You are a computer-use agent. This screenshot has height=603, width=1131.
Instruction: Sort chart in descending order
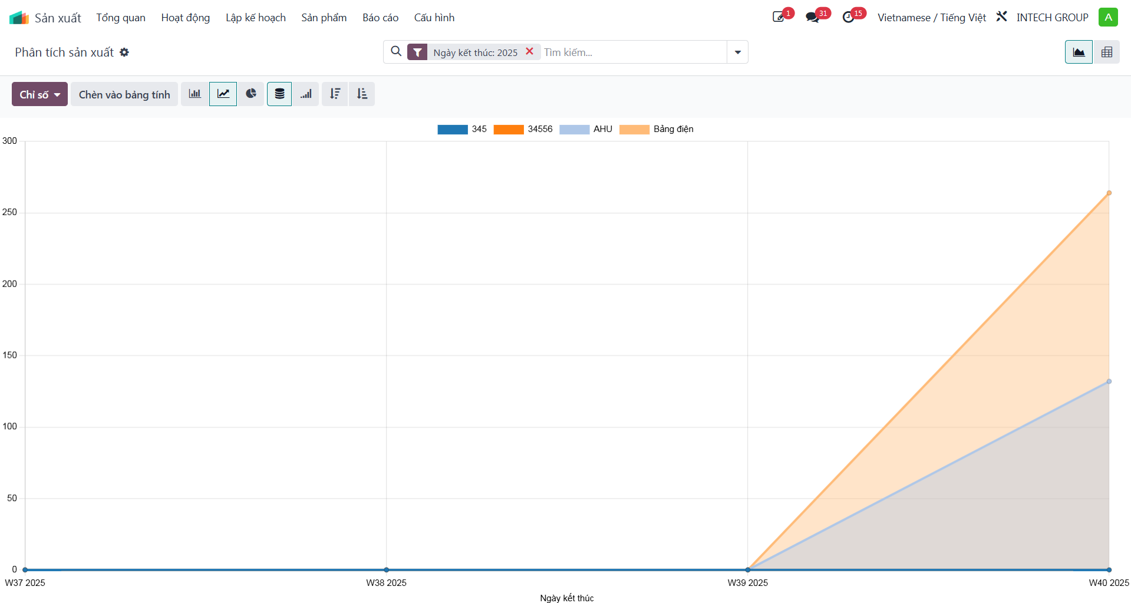(335, 94)
